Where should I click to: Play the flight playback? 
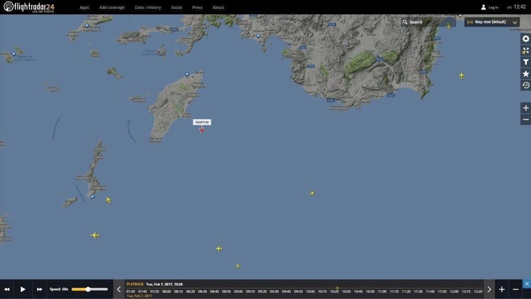(x=23, y=289)
